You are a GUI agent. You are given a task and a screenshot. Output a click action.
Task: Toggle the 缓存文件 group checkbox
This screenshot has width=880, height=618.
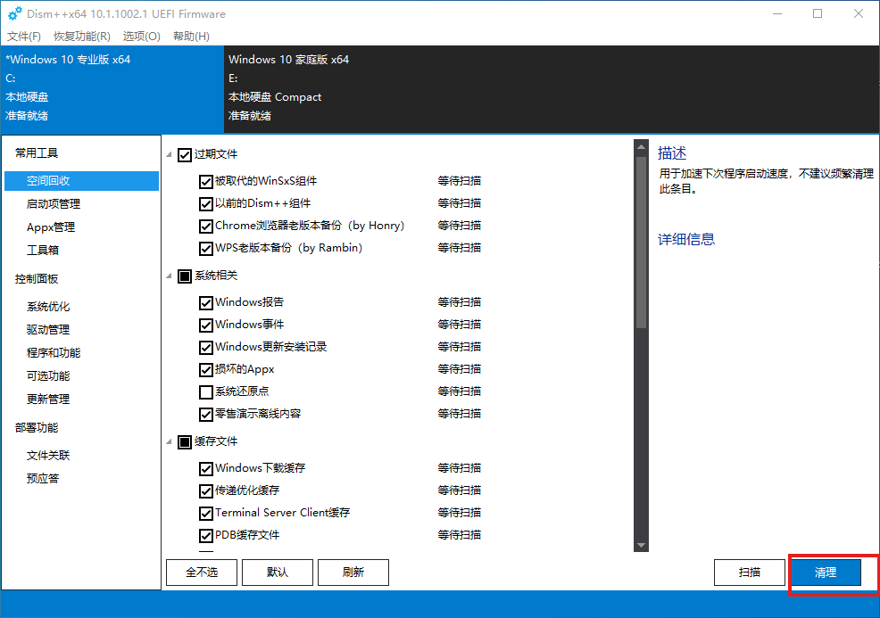click(x=185, y=442)
